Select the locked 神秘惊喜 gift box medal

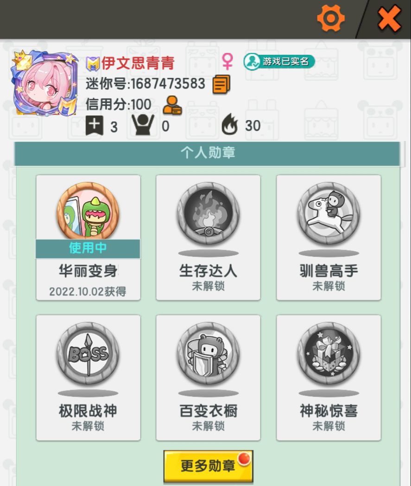click(329, 378)
